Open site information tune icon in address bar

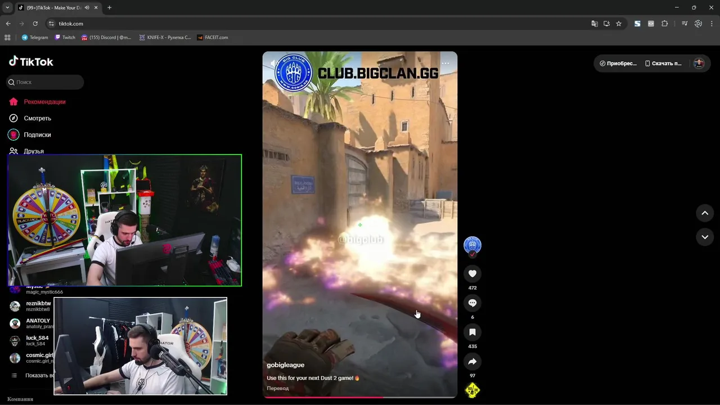click(51, 24)
